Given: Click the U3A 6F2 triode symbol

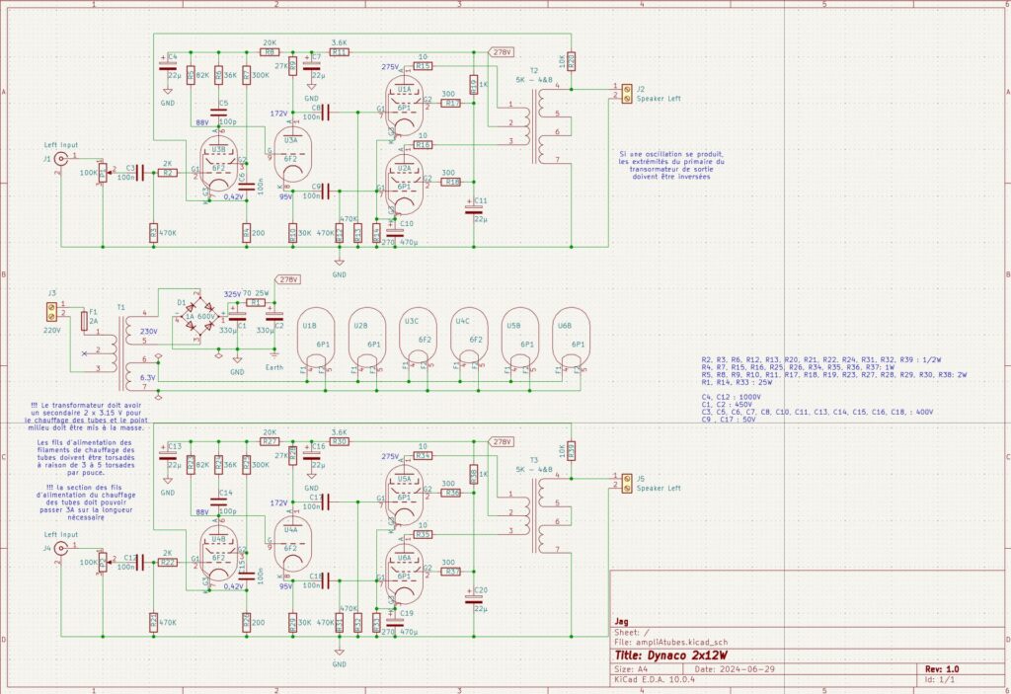Looking at the screenshot, I should (x=291, y=153).
